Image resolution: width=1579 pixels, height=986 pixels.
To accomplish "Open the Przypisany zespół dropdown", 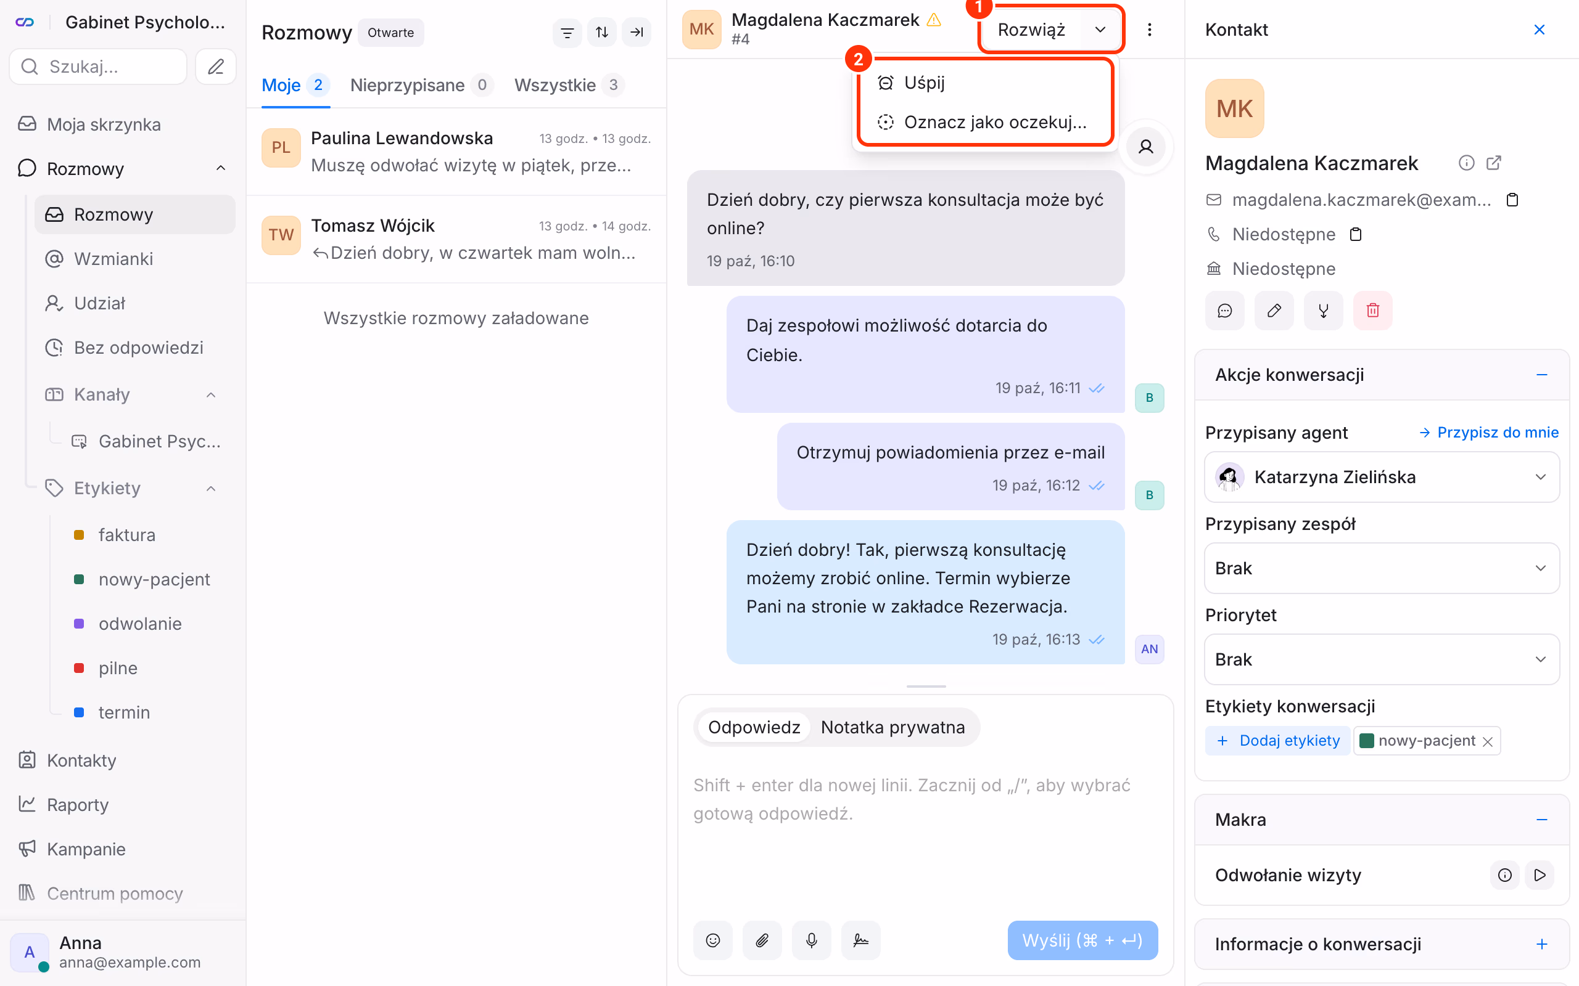I will (1382, 568).
